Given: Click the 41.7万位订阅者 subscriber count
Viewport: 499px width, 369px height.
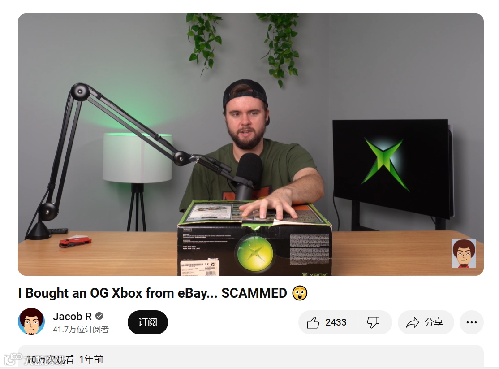Looking at the screenshot, I should pos(81,330).
